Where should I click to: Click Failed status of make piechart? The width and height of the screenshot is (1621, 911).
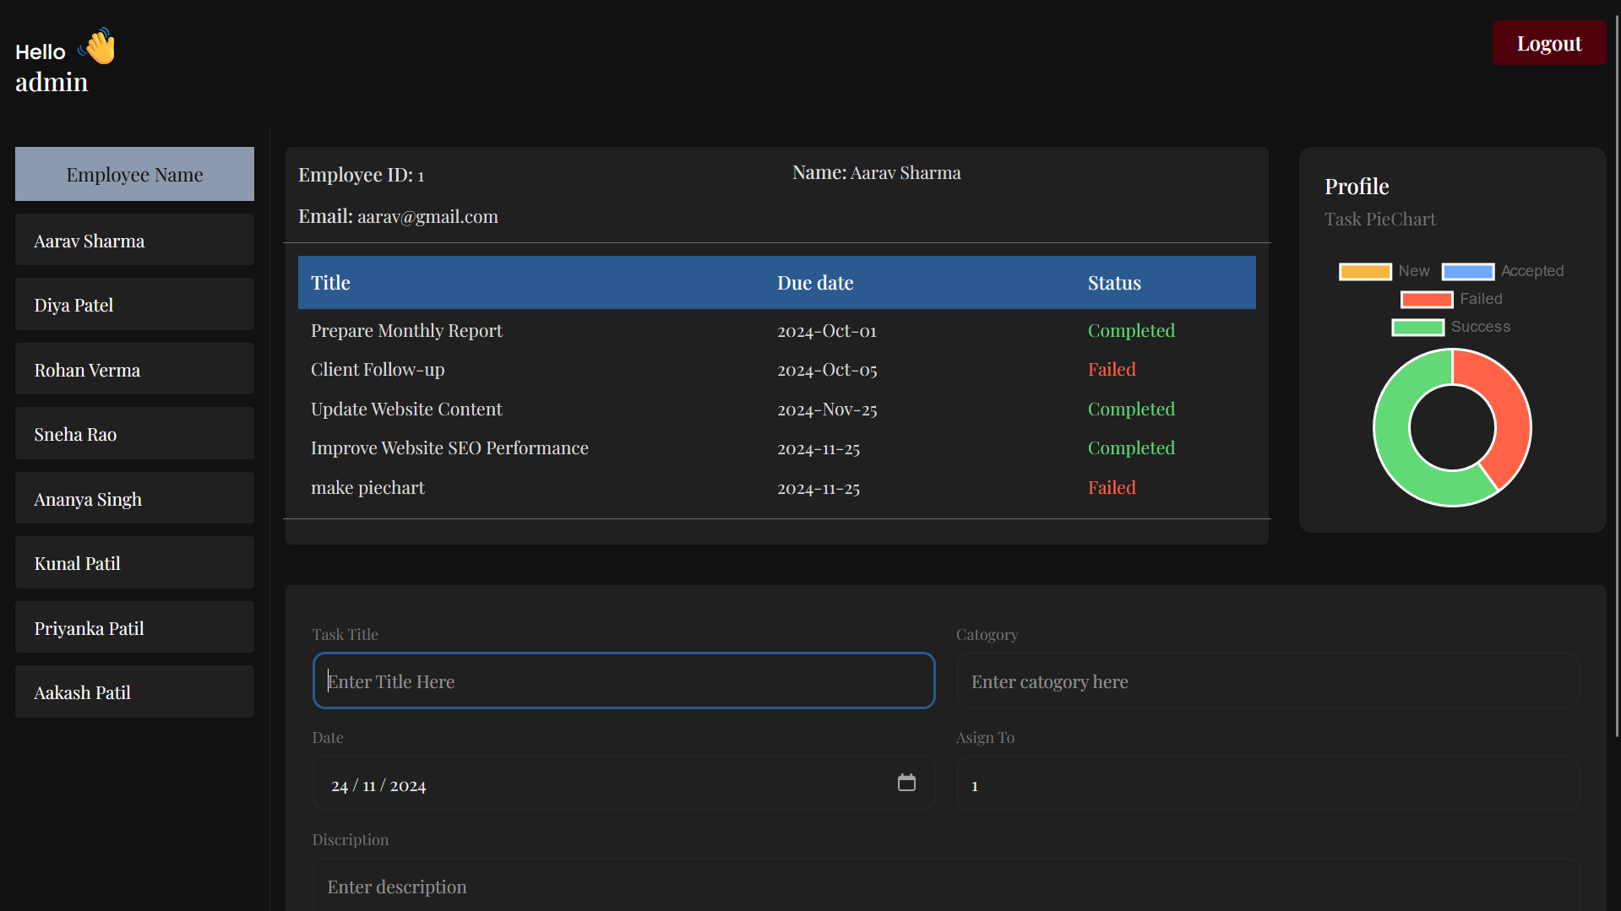pos(1112,487)
